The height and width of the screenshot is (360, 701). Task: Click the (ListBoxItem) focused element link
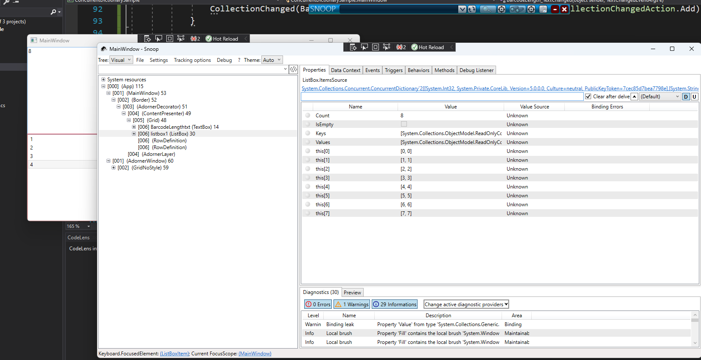click(x=175, y=354)
